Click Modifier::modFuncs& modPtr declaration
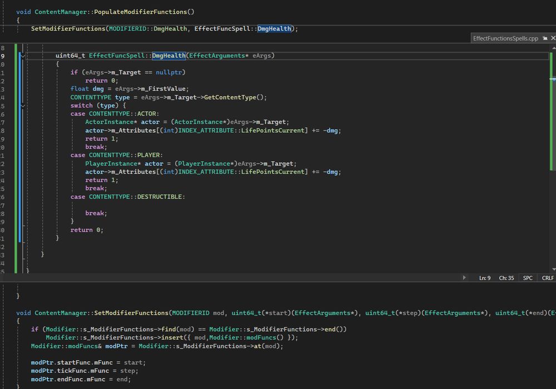 tap(79, 346)
